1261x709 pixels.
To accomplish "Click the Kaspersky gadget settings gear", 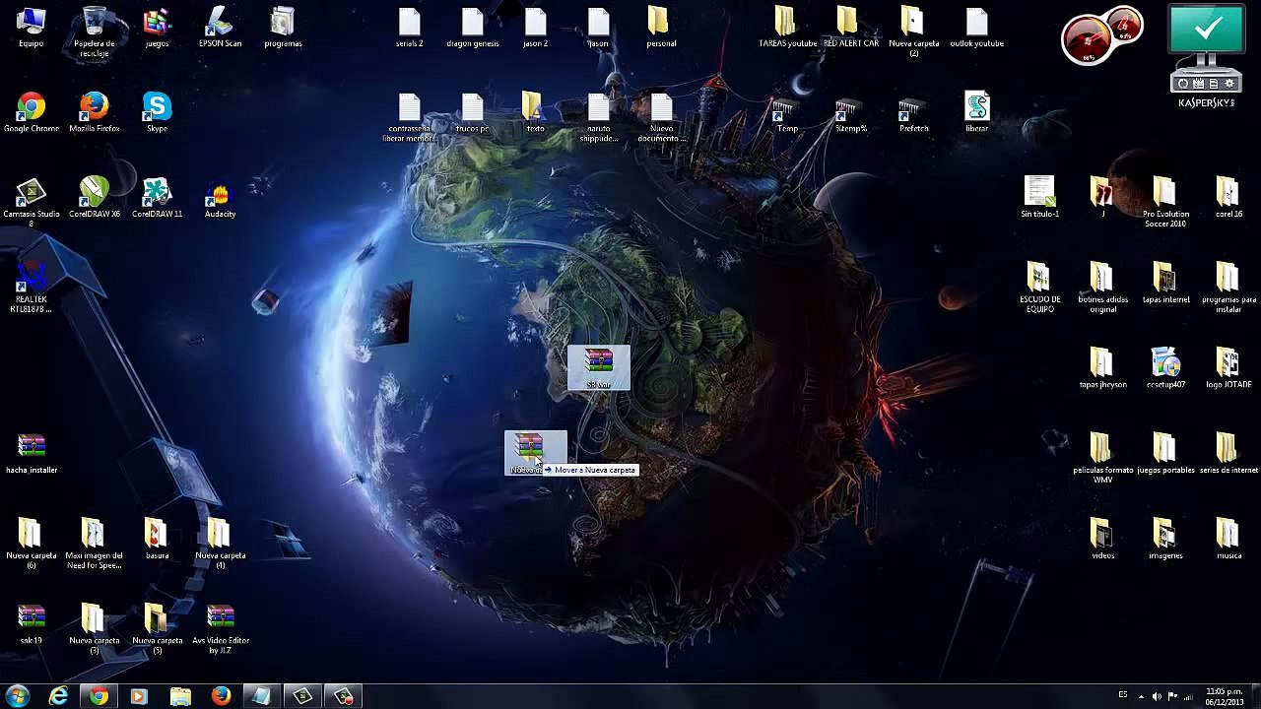I will (1229, 85).
